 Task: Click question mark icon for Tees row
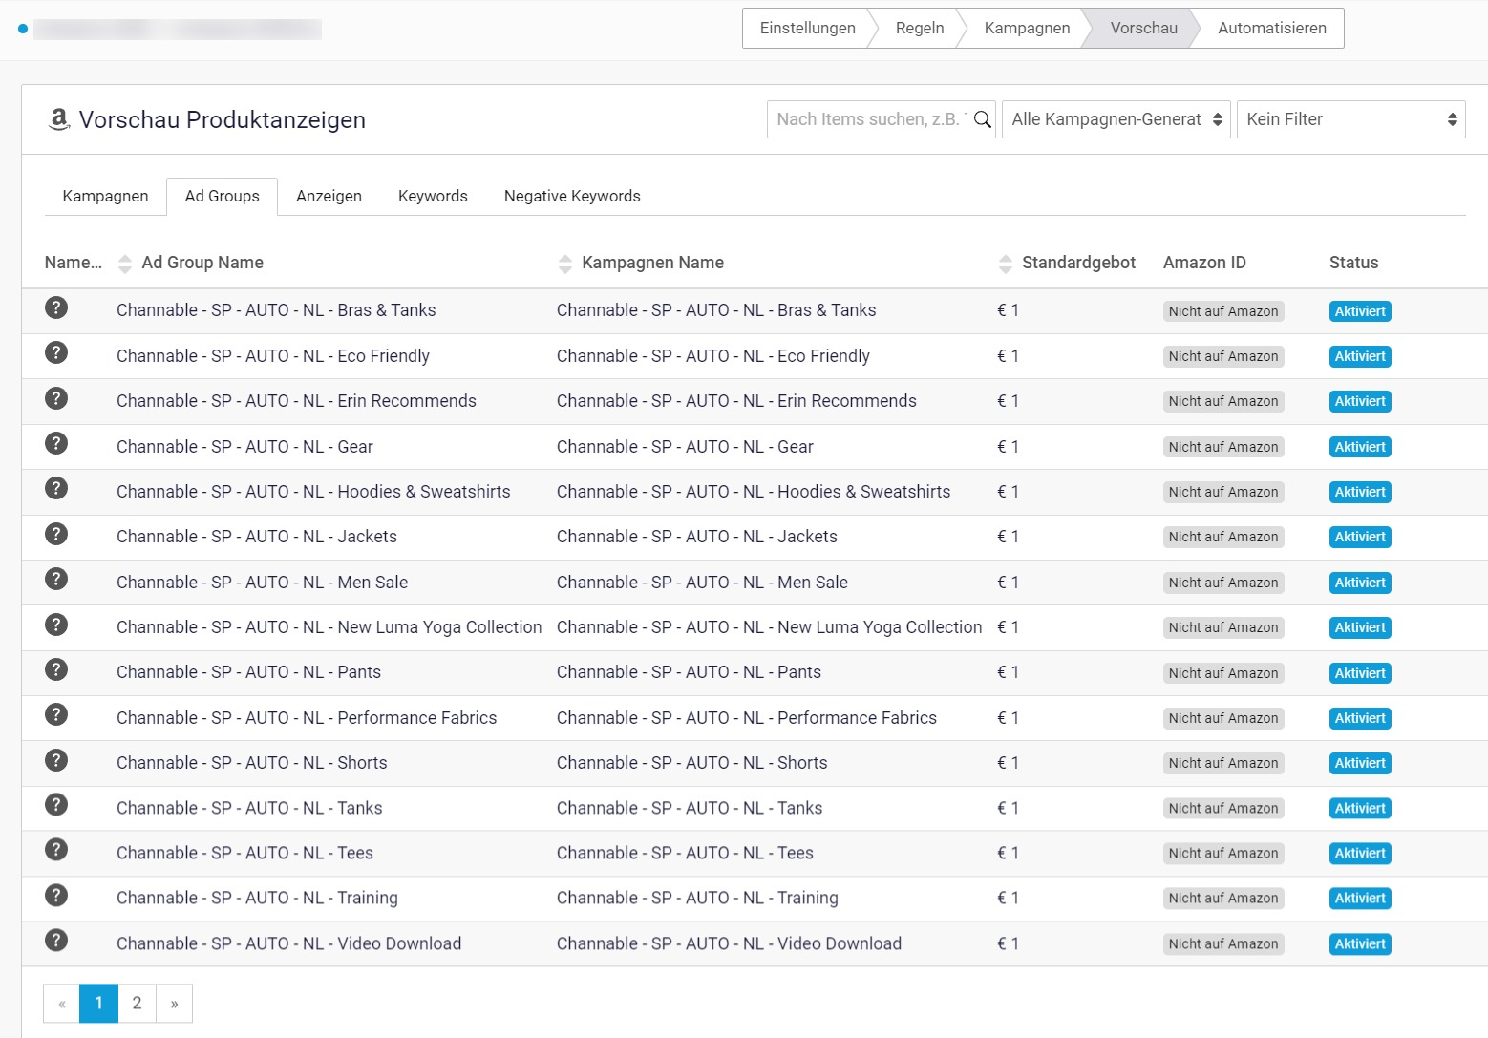pyautogui.click(x=56, y=849)
